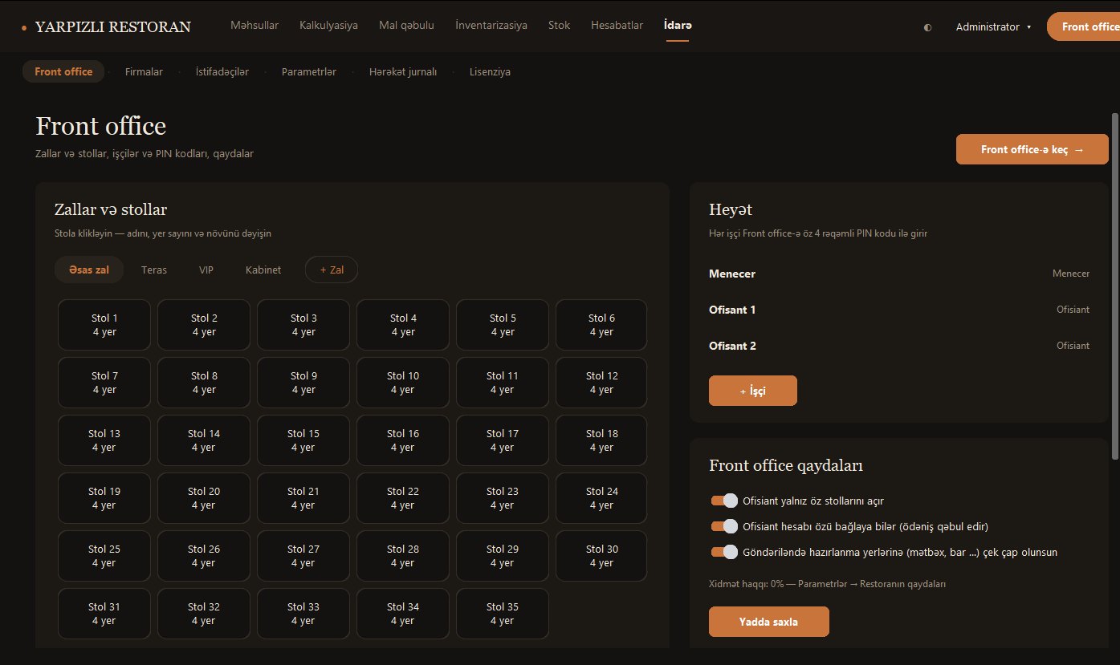This screenshot has height=665, width=1120.
Task: Go to Mal qəbulu section
Action: tap(406, 26)
